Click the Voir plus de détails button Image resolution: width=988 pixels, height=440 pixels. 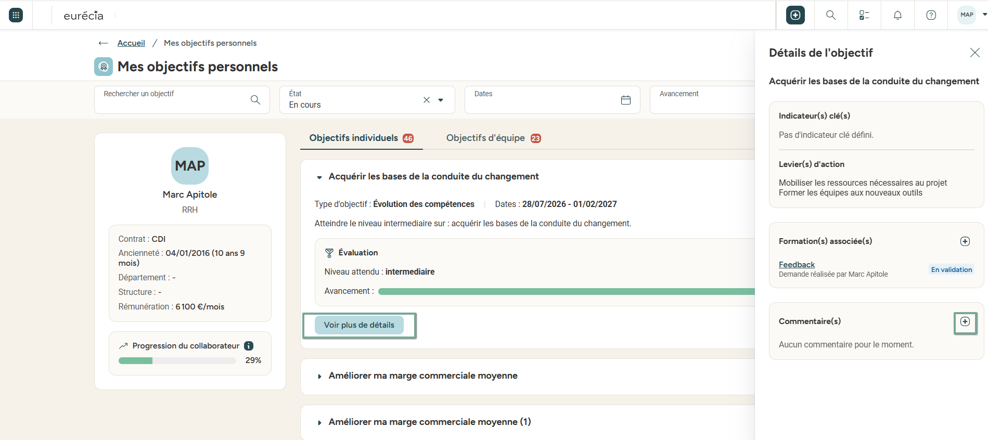(359, 325)
